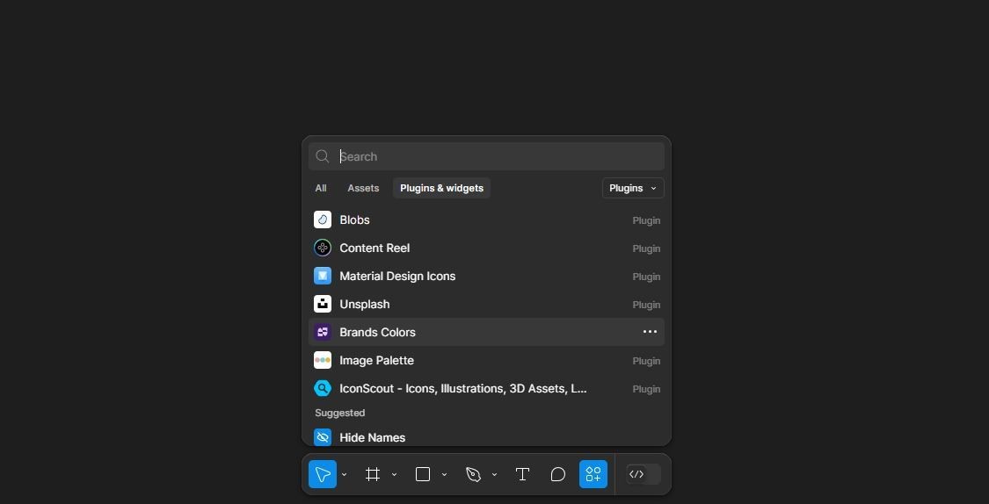
Task: Click the Image Palette plugin icon
Action: [x=323, y=360]
